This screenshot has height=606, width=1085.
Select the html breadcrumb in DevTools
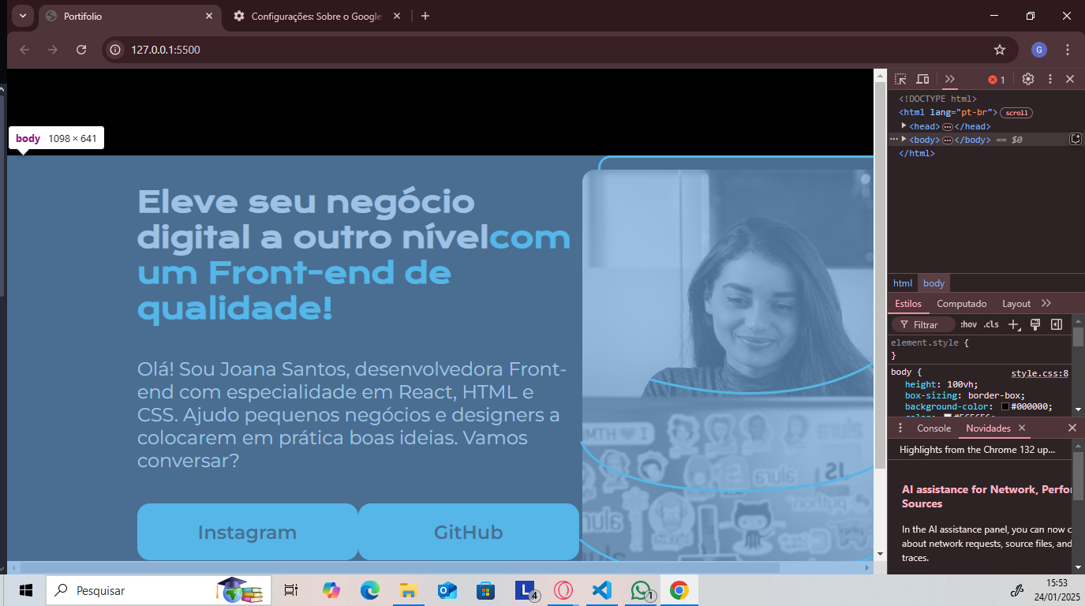[x=903, y=283]
